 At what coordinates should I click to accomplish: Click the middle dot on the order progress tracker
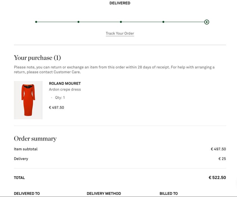pos(121,22)
